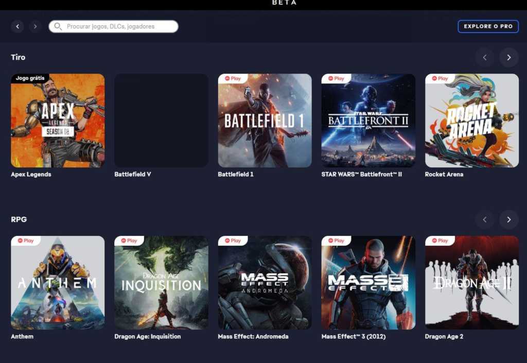Open the Apex Legends cover art
527x363 pixels.
tap(58, 120)
